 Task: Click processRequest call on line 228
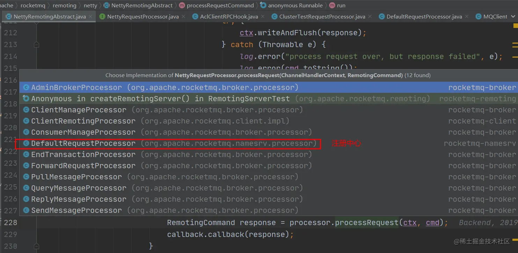coord(367,223)
